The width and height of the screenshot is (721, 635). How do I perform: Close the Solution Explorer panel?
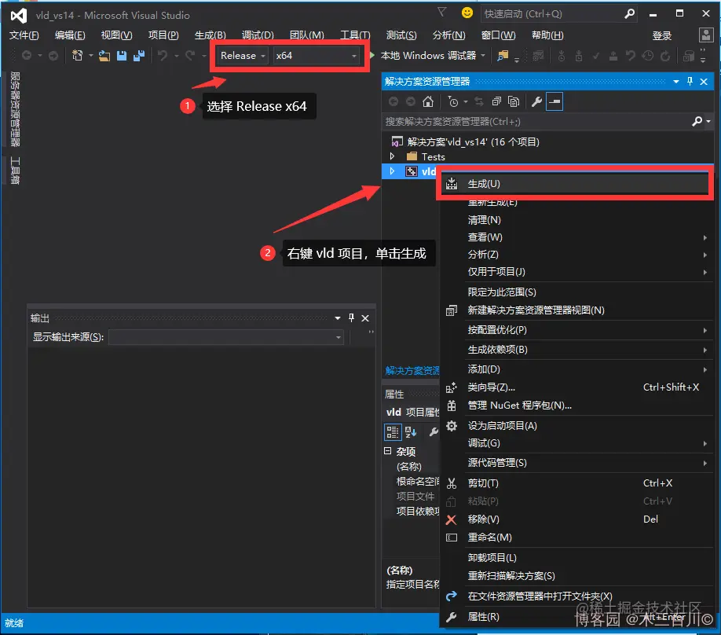(704, 82)
